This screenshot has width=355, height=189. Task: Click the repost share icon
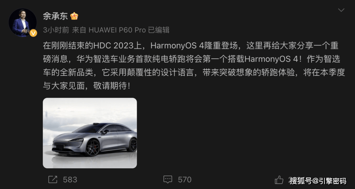coord(53,179)
